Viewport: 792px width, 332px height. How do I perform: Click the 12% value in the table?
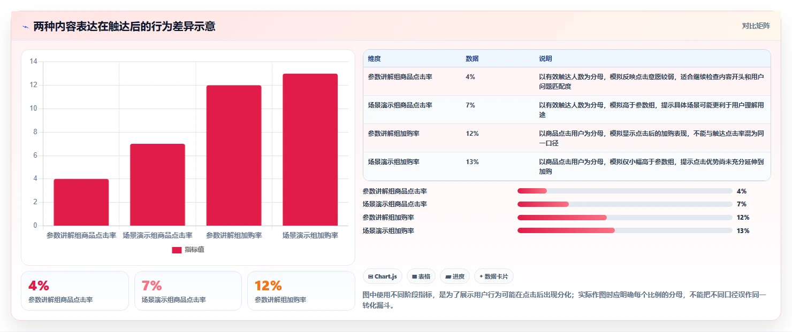tap(472, 134)
